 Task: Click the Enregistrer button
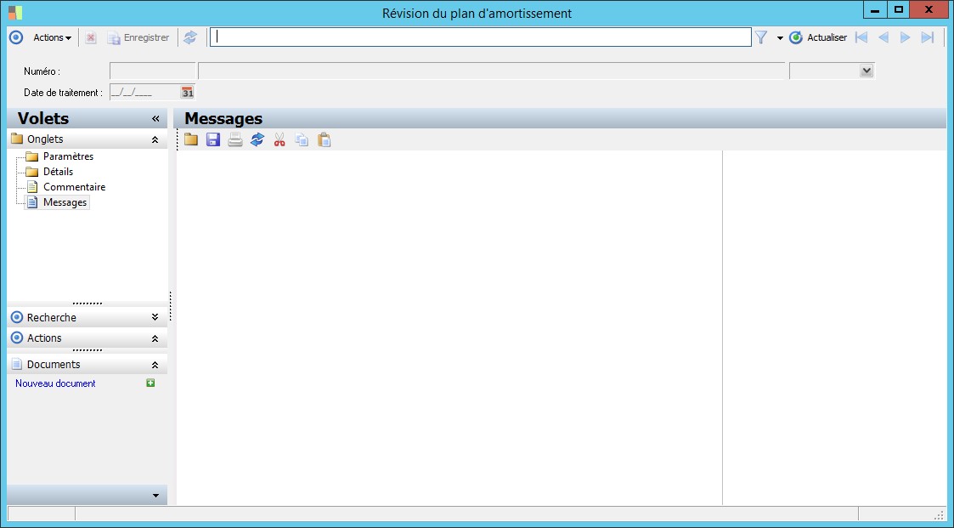coord(138,37)
